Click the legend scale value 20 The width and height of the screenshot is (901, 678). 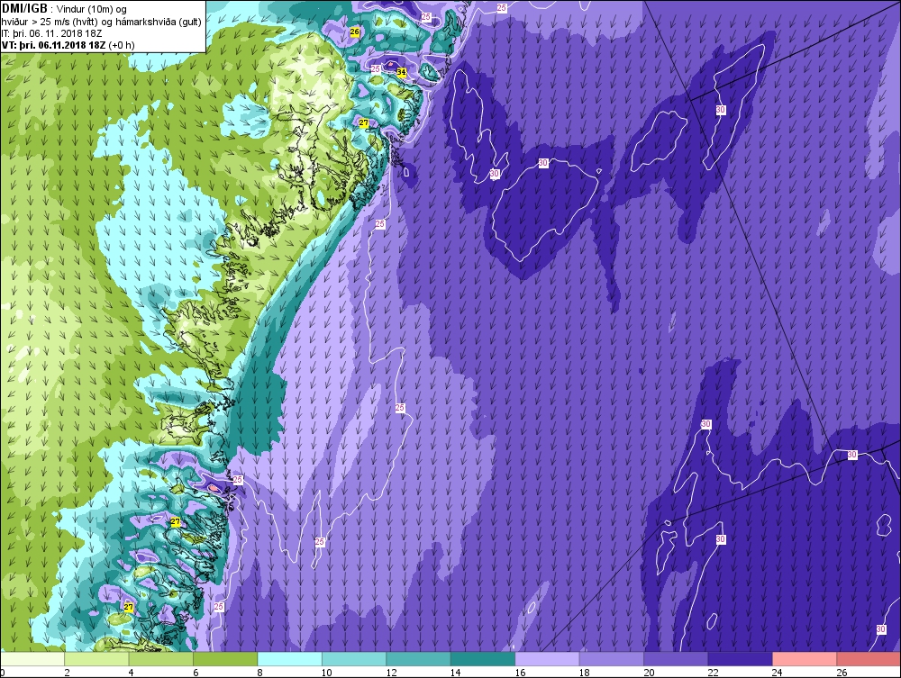(x=649, y=673)
